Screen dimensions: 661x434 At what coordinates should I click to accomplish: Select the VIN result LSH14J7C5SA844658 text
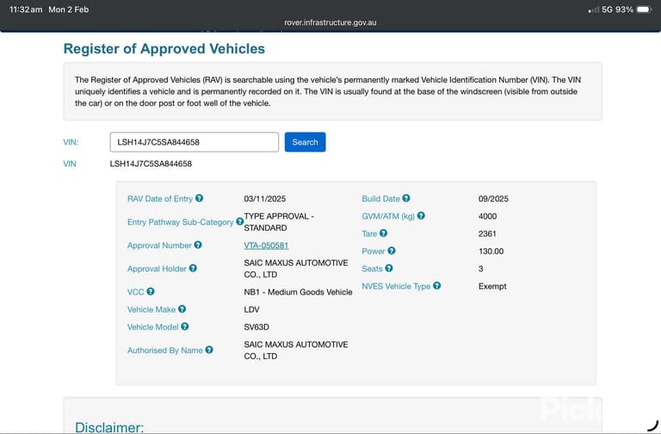point(151,164)
